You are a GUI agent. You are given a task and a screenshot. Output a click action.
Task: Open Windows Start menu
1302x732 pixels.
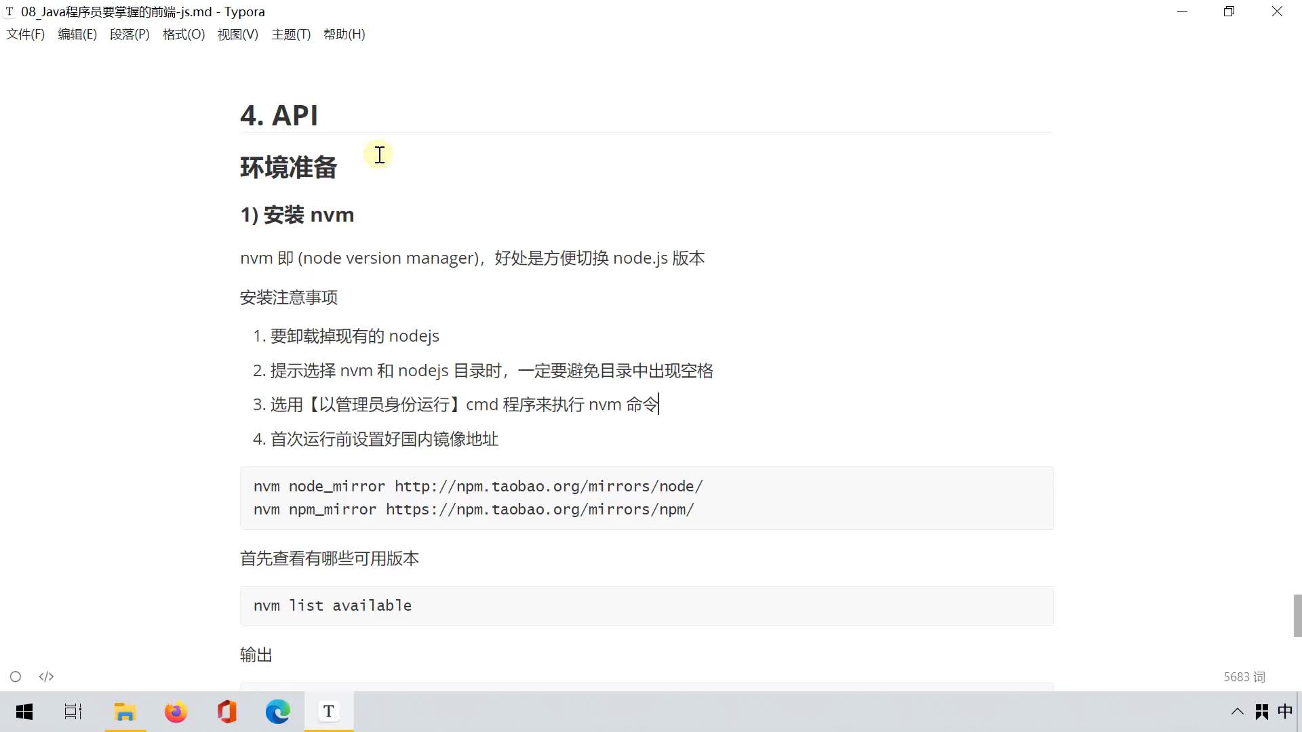pos(24,712)
